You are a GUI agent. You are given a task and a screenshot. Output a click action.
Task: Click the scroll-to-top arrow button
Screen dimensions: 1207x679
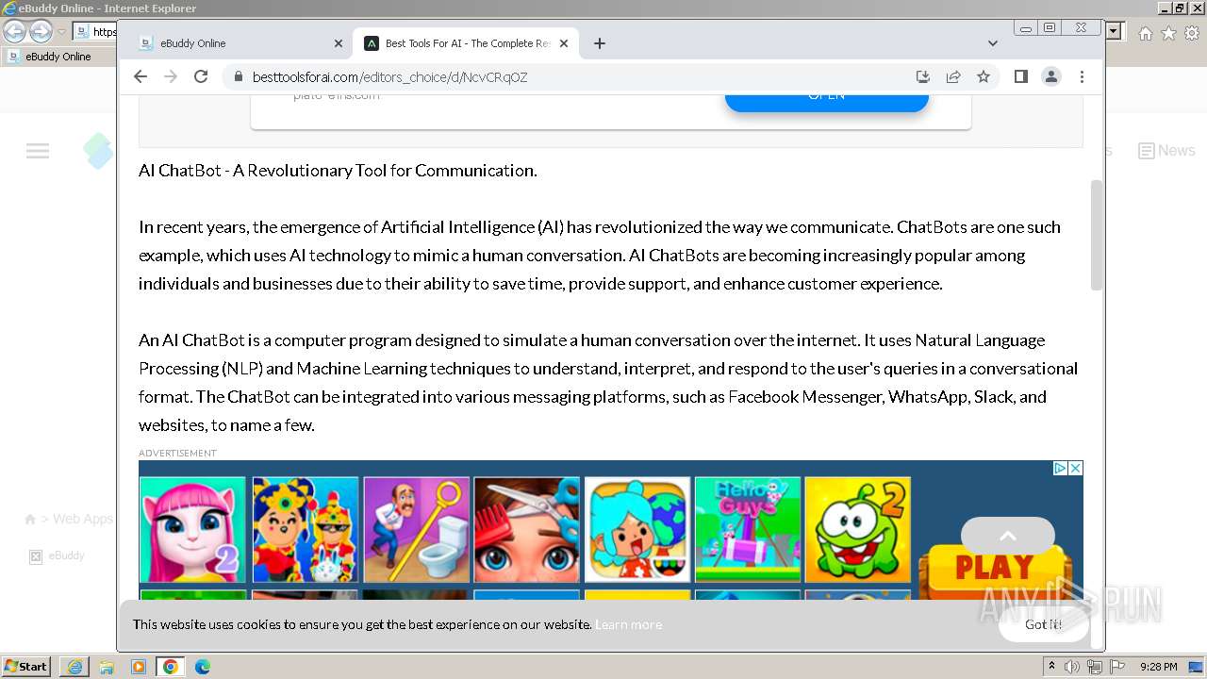click(x=1007, y=536)
